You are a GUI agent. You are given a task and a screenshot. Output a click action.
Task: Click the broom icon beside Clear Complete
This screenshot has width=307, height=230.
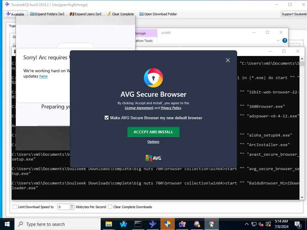[x=109, y=14]
